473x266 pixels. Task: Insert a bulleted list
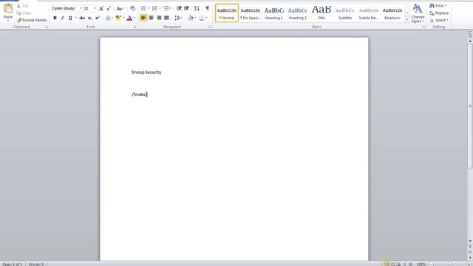tap(143, 8)
